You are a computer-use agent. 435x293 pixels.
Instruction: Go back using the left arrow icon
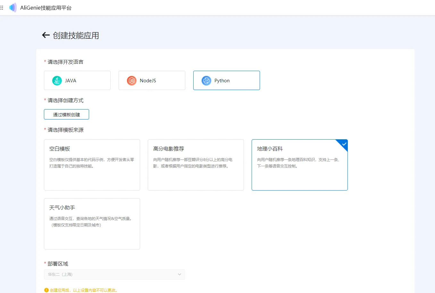point(46,35)
